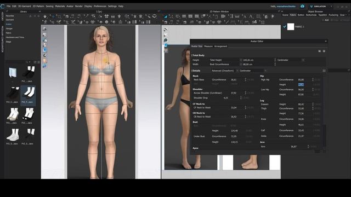Pop out the 2D Pattern Window header icon
The image size is (351, 197).
(279, 11)
